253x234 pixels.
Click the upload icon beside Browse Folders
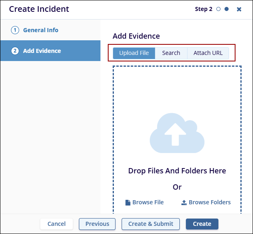click(184, 202)
